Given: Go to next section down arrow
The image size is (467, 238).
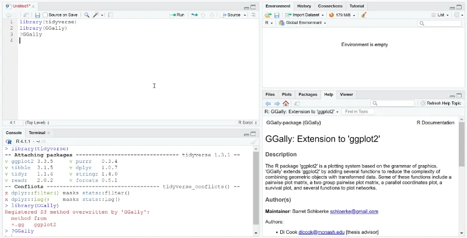Looking at the screenshot, I should [212, 15].
